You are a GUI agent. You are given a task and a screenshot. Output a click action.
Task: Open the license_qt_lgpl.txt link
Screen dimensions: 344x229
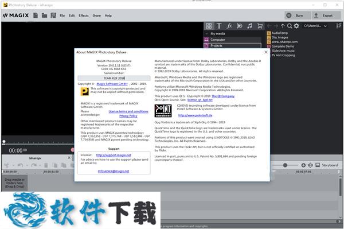(x=200, y=100)
